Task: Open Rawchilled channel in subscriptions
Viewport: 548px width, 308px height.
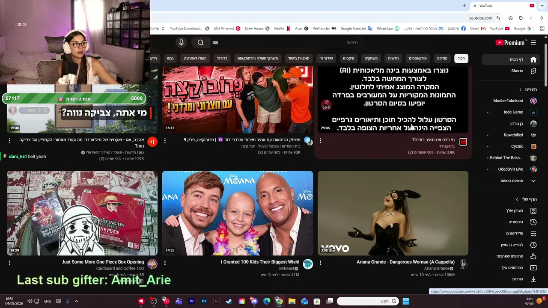Action: (x=512, y=135)
